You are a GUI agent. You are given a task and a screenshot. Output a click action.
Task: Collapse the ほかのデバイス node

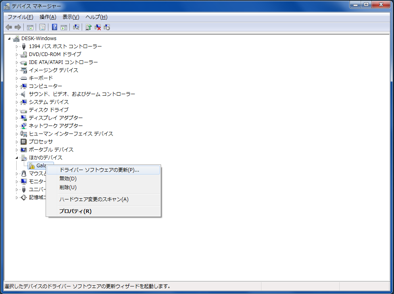click(17, 158)
